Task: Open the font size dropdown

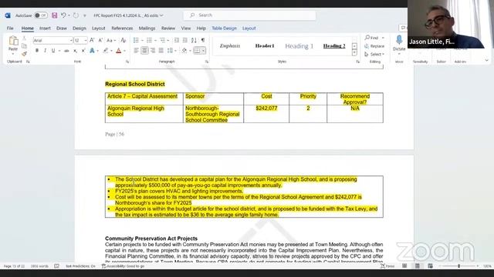Action: (85, 41)
